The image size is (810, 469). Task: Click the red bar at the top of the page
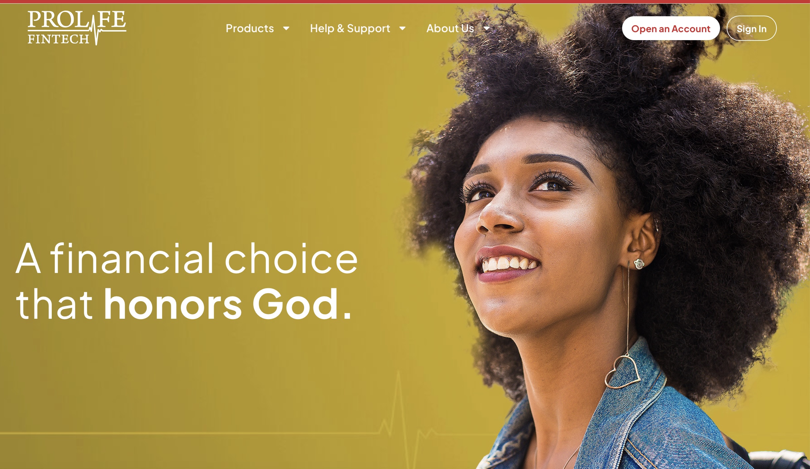click(405, 2)
